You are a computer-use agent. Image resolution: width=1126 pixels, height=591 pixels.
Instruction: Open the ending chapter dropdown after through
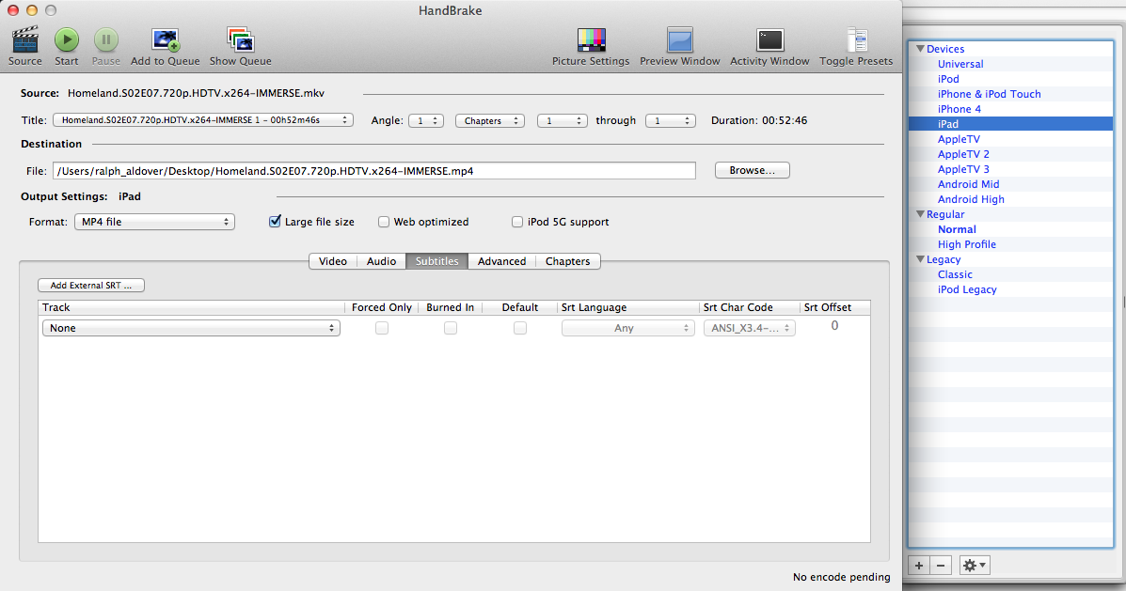click(671, 121)
